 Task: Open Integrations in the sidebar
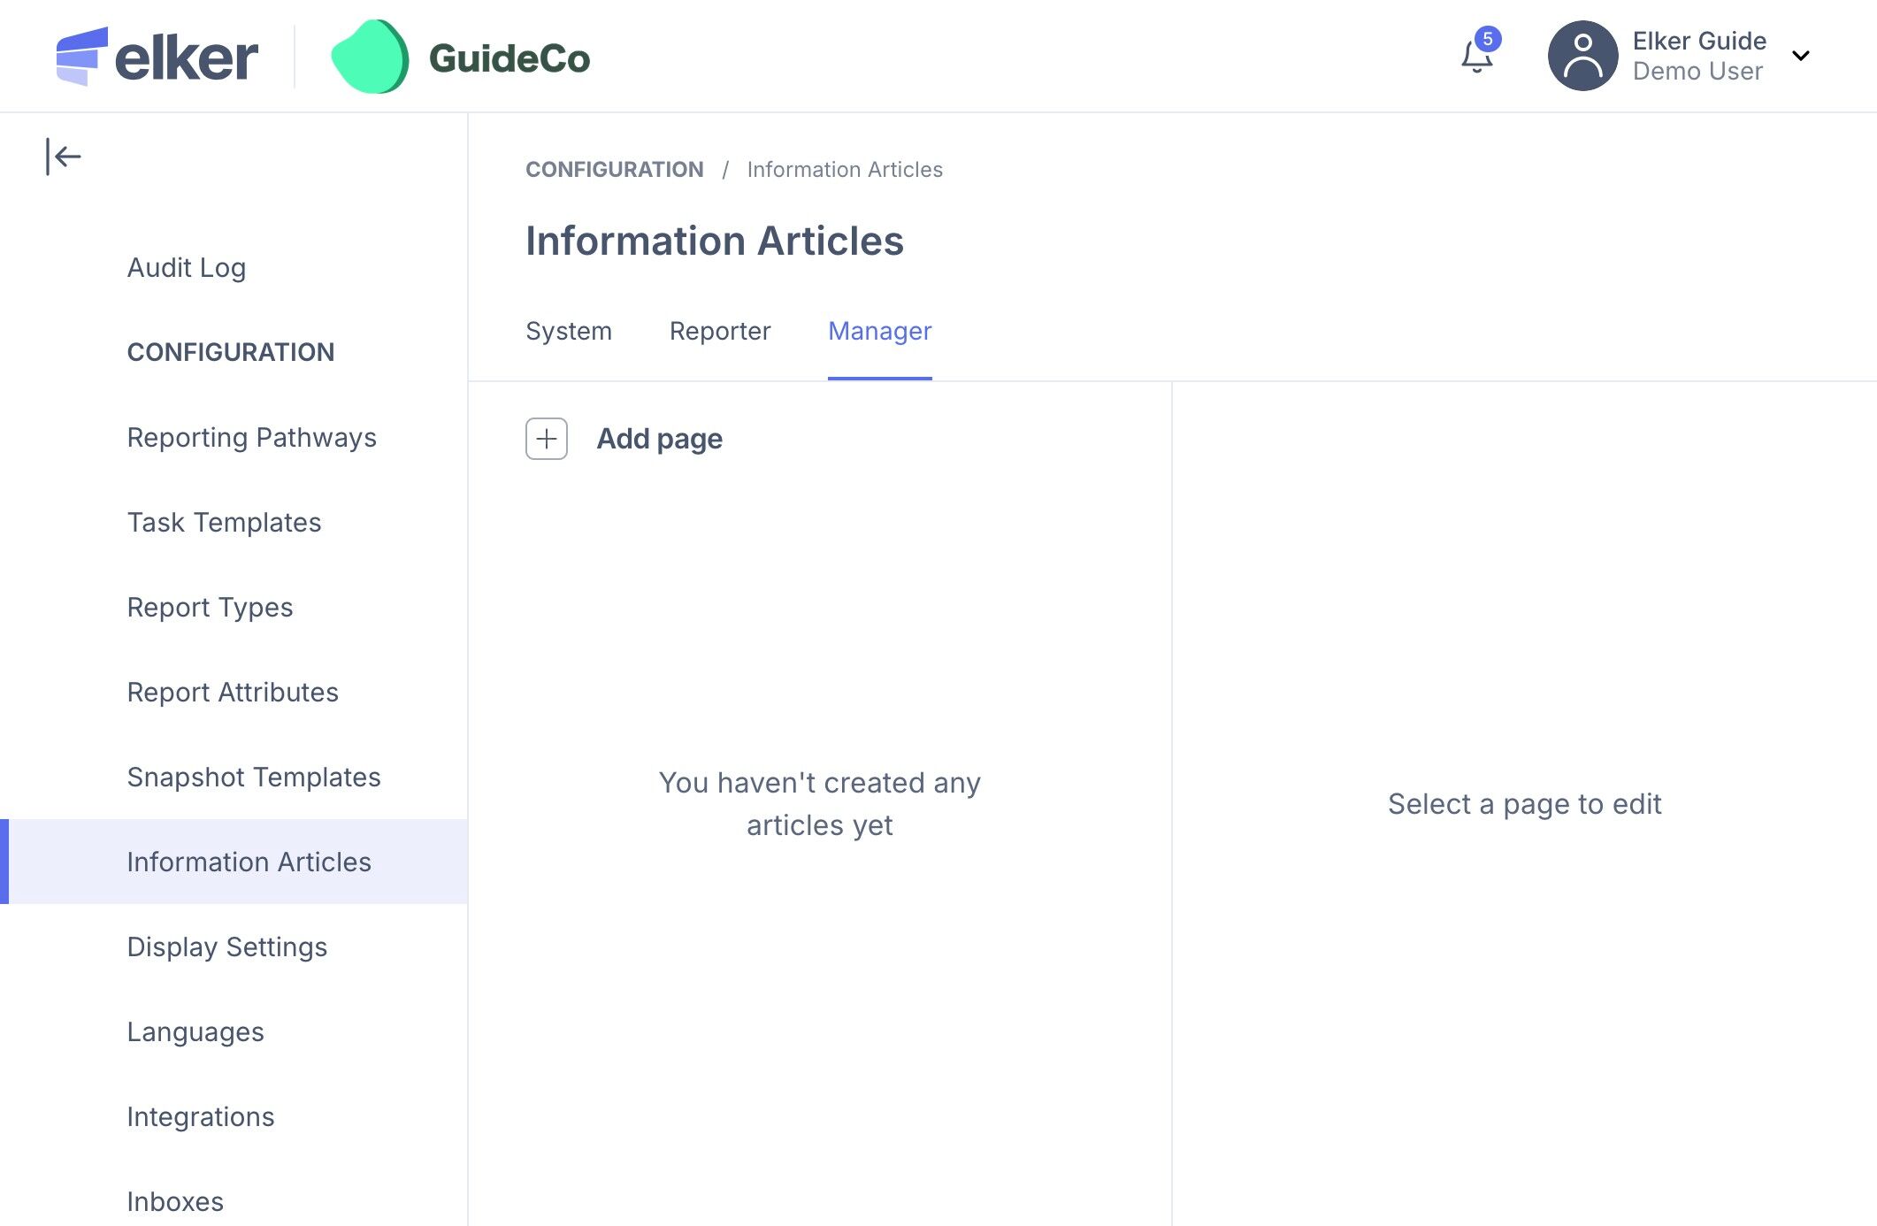pyautogui.click(x=201, y=1116)
